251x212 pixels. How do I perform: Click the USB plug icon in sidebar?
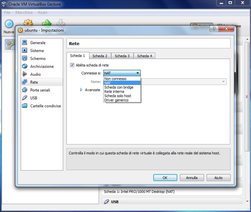click(x=25, y=98)
